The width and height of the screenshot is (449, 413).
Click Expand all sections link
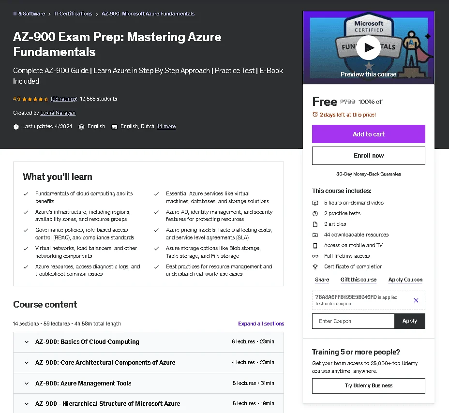coord(261,324)
